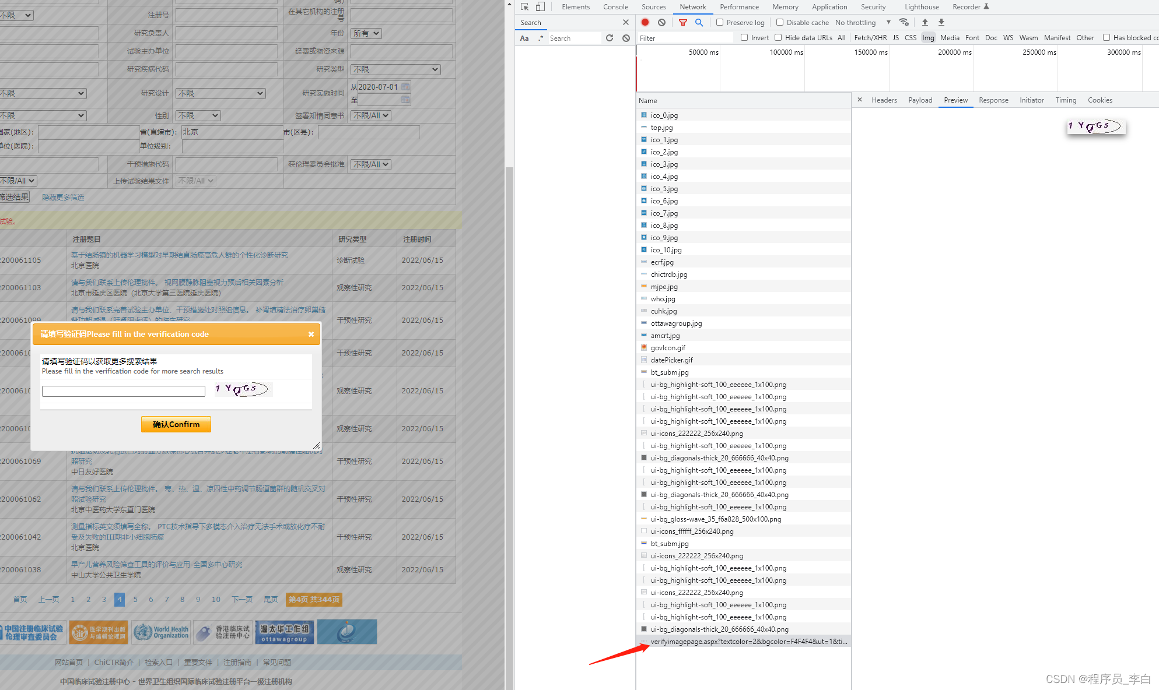Click the 尾页 last page link
The width and height of the screenshot is (1159, 690).
click(x=271, y=599)
